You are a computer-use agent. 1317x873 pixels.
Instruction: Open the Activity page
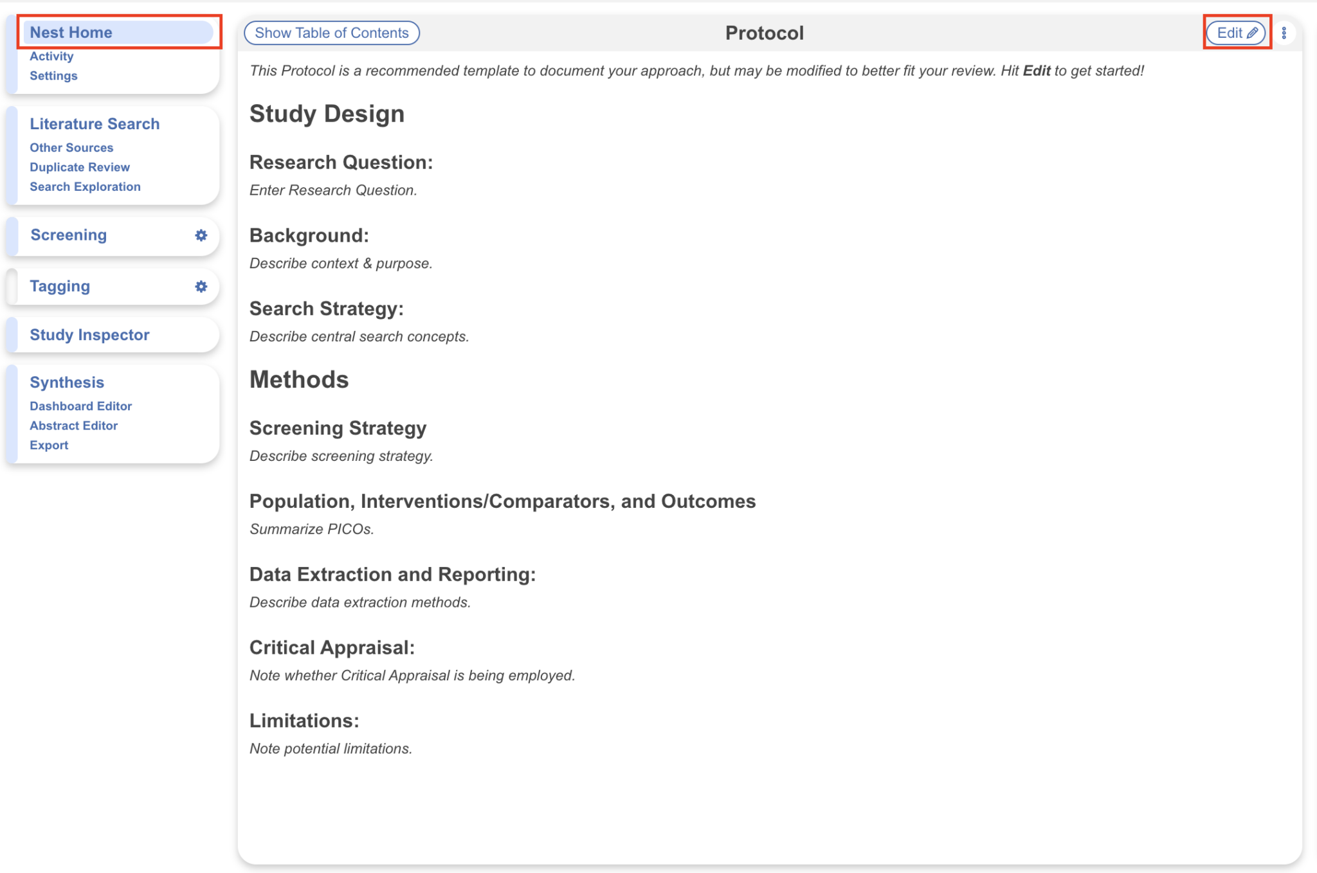[x=51, y=56]
